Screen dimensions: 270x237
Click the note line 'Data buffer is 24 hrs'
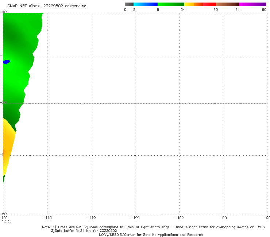[84, 231]
